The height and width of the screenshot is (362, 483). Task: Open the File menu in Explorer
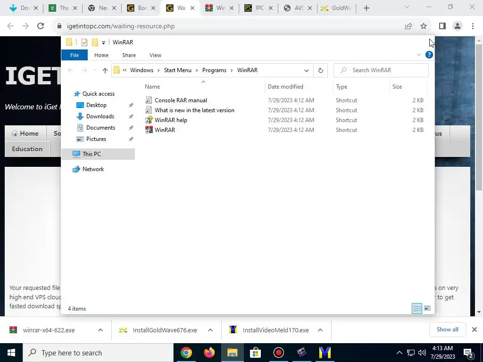(75, 55)
